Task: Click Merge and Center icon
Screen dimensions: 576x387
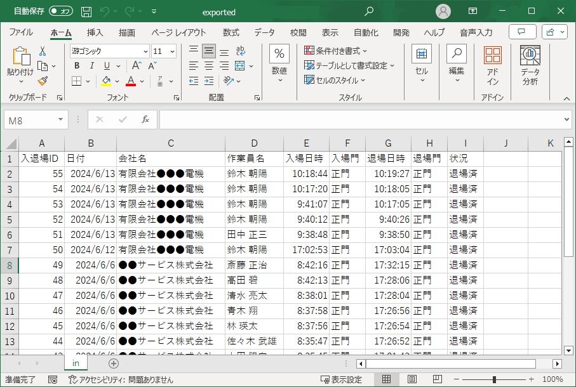Action: (x=240, y=66)
